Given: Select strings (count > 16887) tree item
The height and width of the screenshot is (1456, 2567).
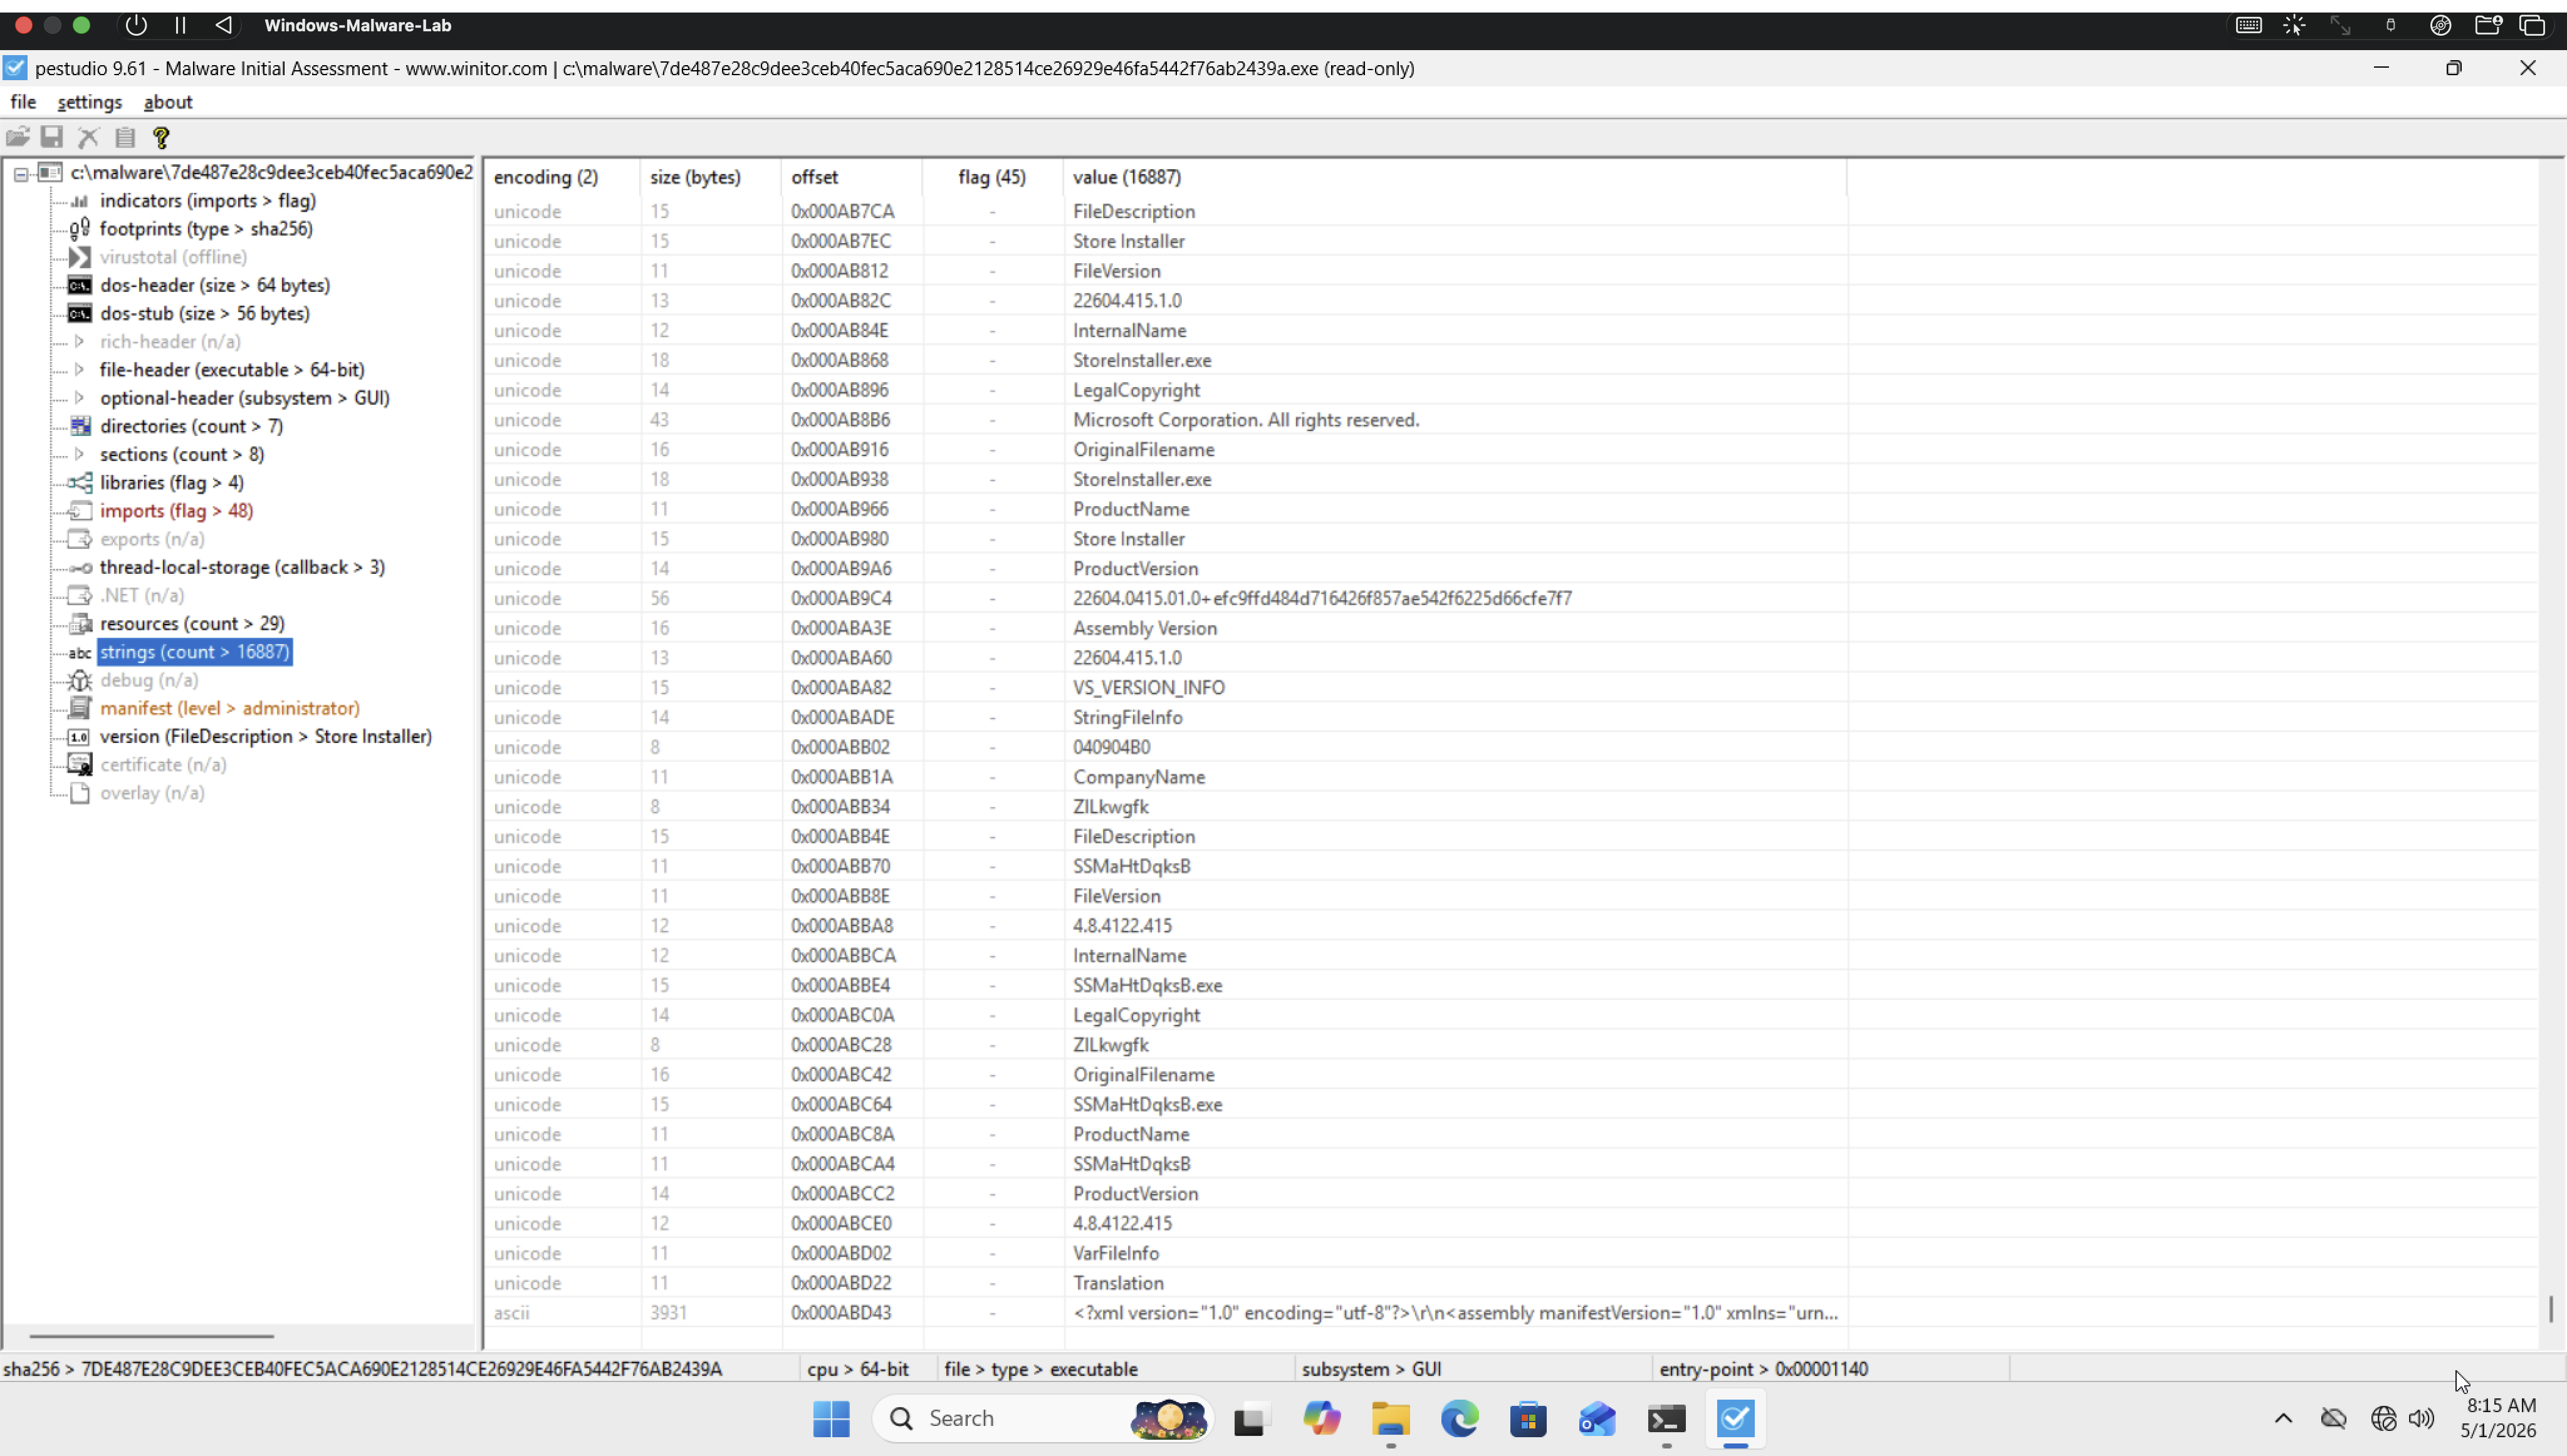Looking at the screenshot, I should point(195,652).
